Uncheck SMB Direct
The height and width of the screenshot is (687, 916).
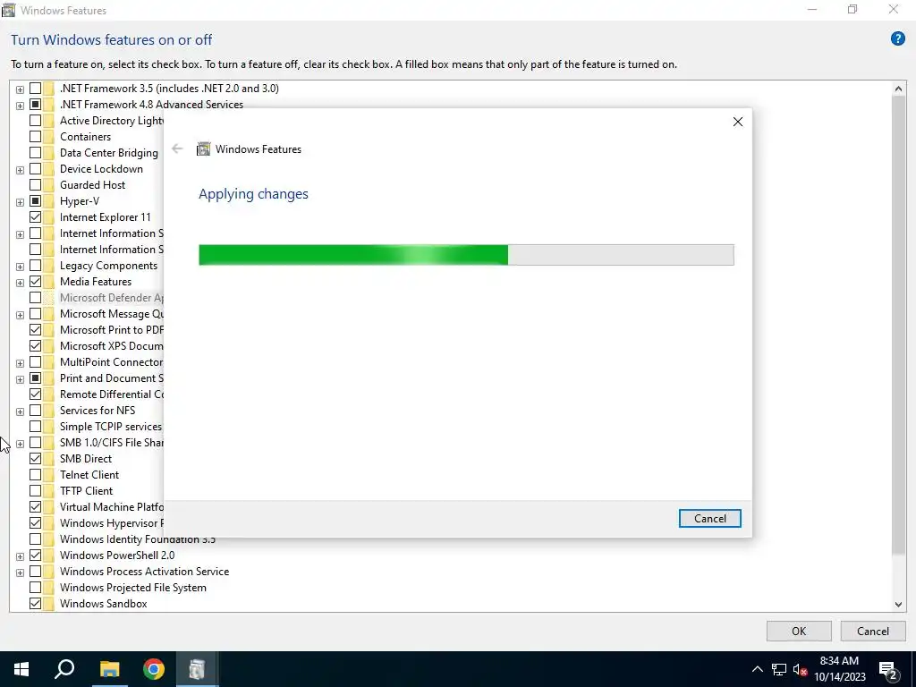tap(35, 459)
